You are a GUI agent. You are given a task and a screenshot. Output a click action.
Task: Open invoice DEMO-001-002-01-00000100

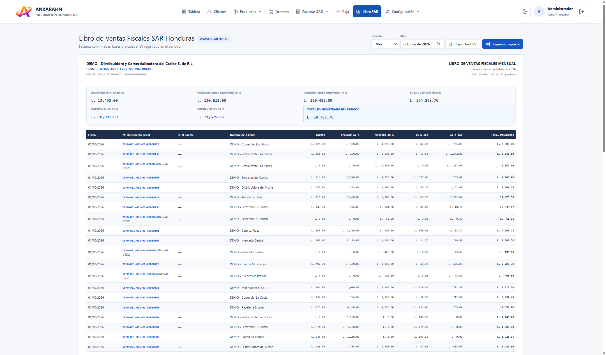141,178
